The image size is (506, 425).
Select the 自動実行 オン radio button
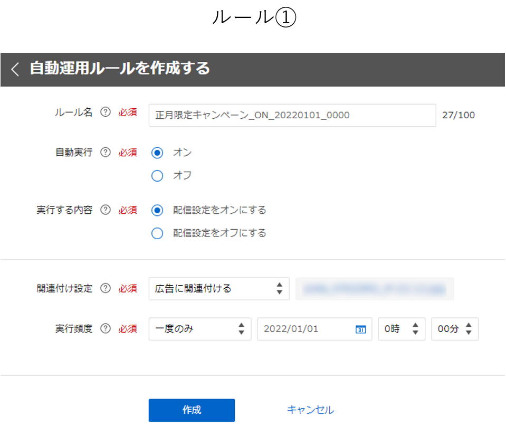[157, 153]
